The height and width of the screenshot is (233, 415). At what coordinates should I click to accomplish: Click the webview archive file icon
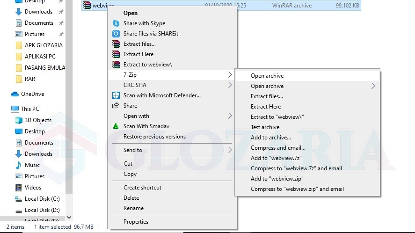coord(87,5)
